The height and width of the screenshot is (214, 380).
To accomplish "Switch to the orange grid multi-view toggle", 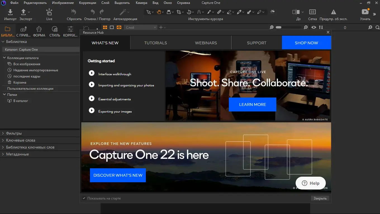I will [105, 27].
